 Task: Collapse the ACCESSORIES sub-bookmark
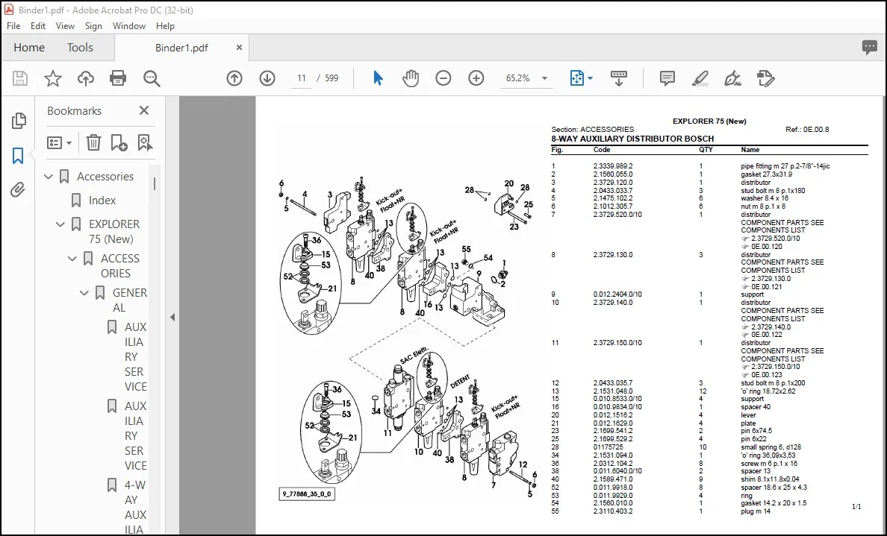pyautogui.click(x=72, y=259)
